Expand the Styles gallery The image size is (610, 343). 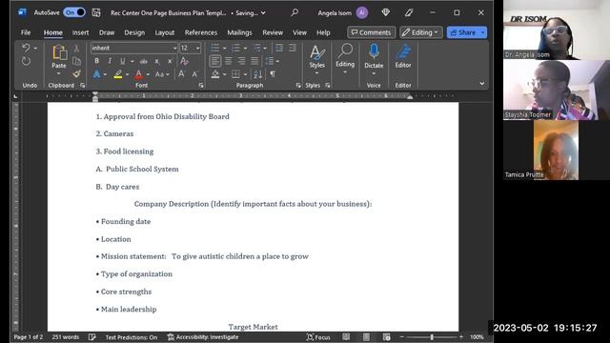coord(316,58)
